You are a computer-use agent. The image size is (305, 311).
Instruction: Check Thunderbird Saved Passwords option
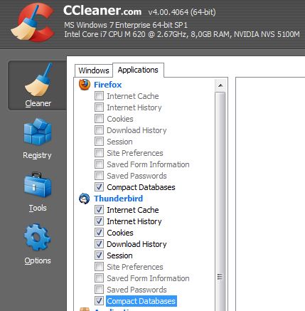pos(99,290)
